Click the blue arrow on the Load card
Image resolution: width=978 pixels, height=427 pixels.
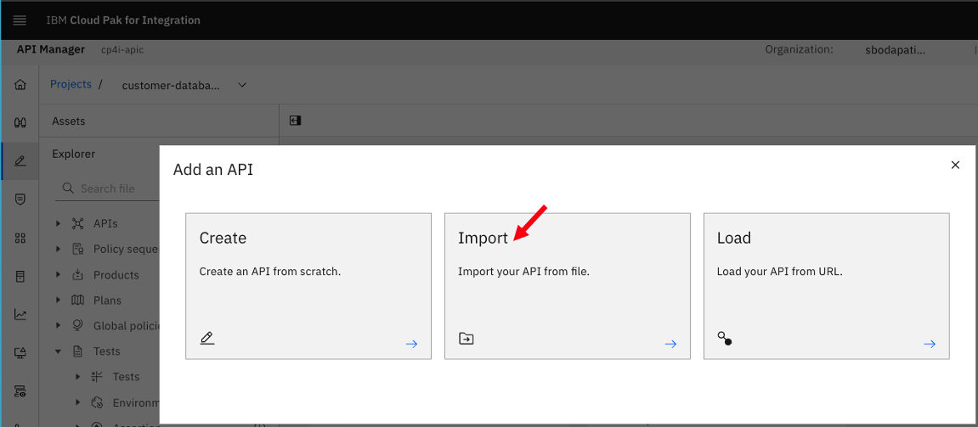coord(930,344)
